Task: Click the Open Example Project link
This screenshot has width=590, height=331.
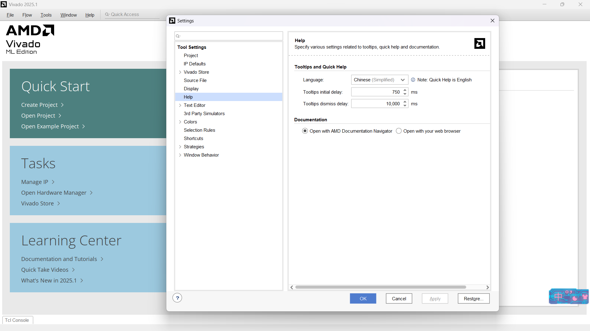Action: point(53,127)
